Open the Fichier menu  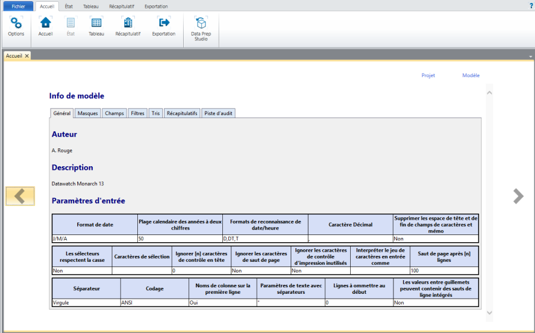coord(18,6)
